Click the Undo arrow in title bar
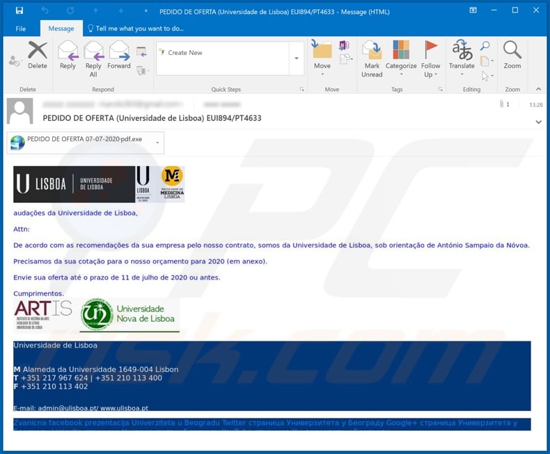Screen dimensions: 550x454 (45, 11)
